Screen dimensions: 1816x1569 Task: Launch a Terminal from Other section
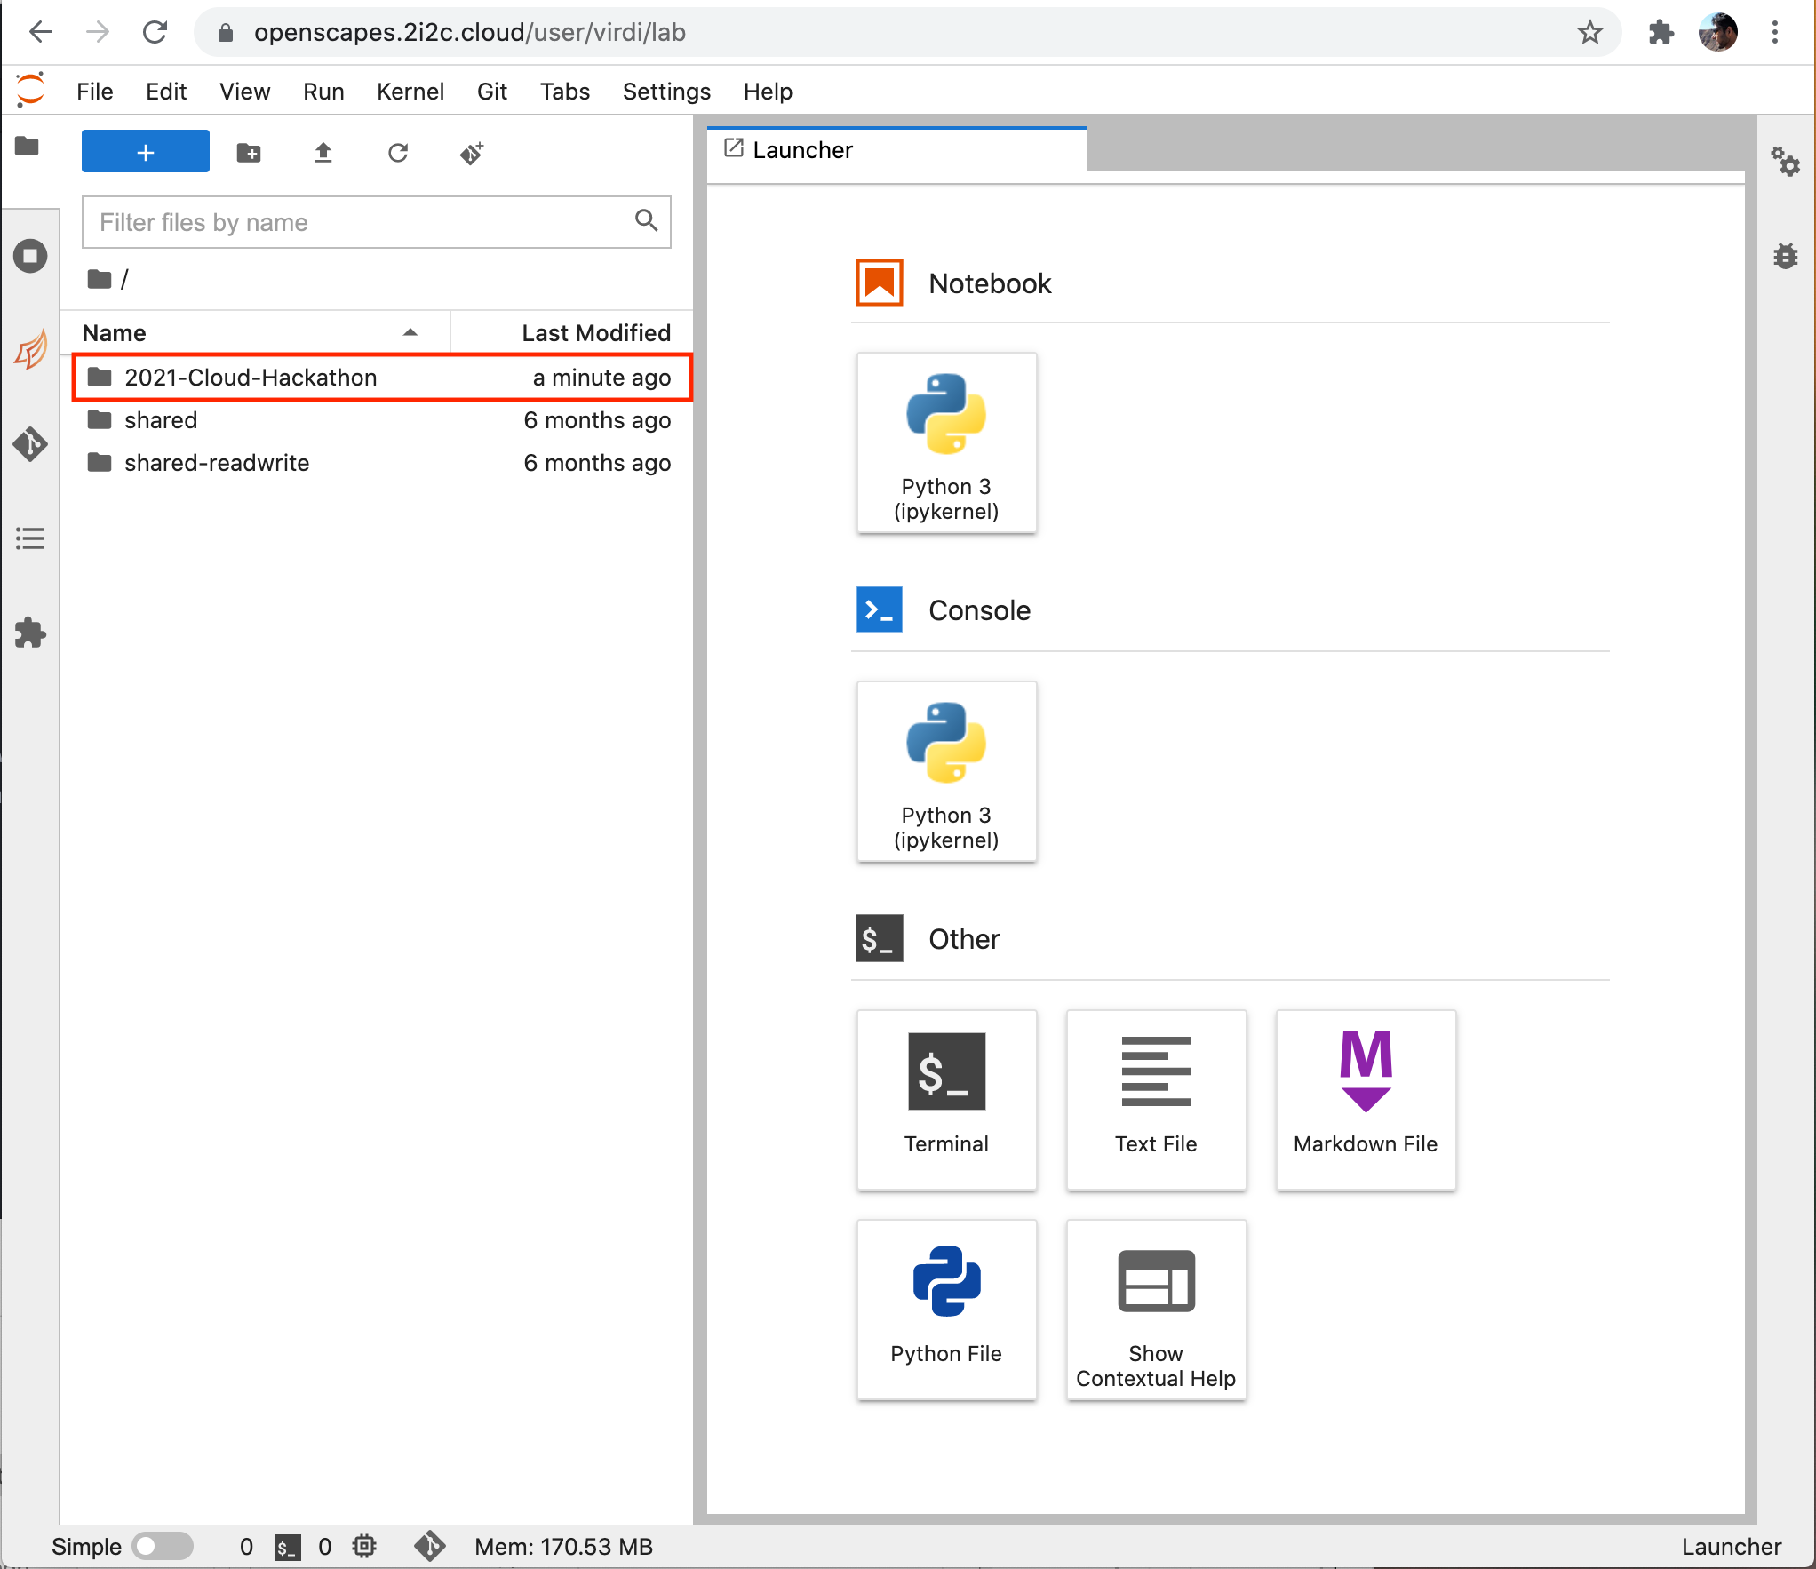946,1099
